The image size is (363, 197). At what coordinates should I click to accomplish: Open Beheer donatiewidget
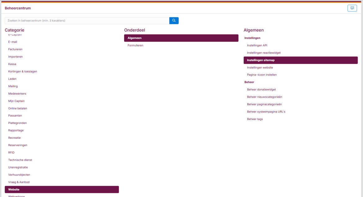click(262, 89)
